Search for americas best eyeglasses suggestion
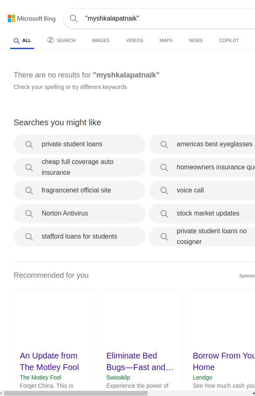This screenshot has height=396, width=255. tap(202, 144)
